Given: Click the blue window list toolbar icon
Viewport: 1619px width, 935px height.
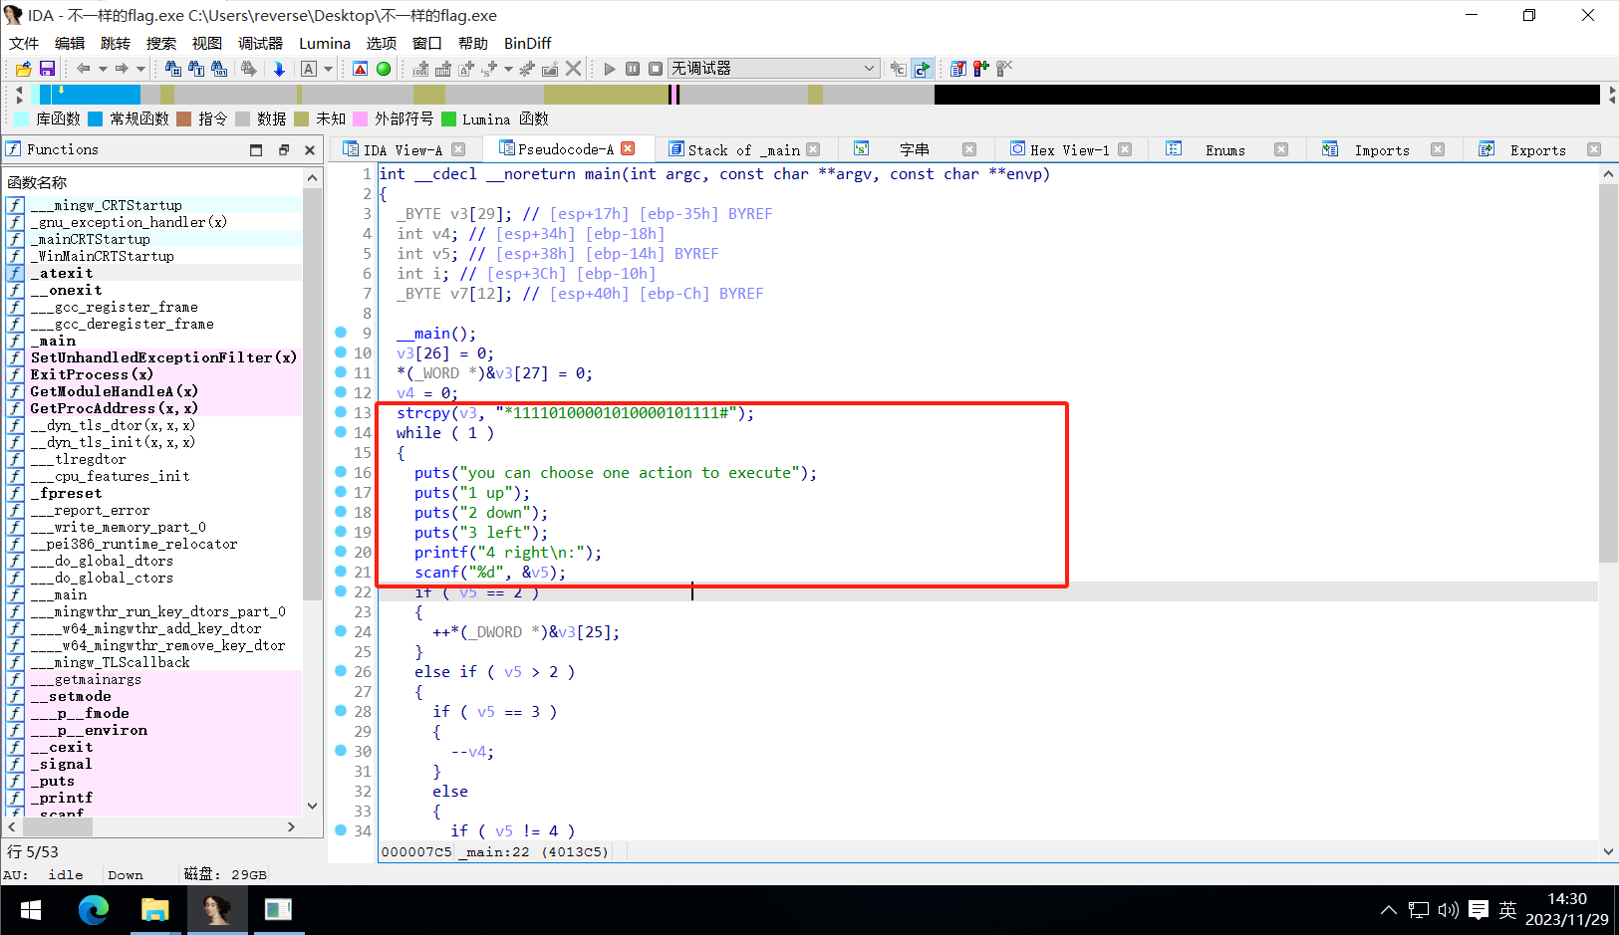Looking at the screenshot, I should coord(957,69).
